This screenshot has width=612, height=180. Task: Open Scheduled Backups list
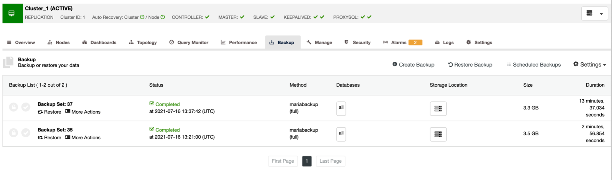tap(534, 64)
